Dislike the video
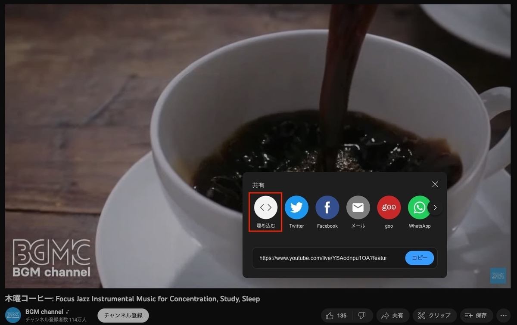The height and width of the screenshot is (325, 517). coord(362,316)
